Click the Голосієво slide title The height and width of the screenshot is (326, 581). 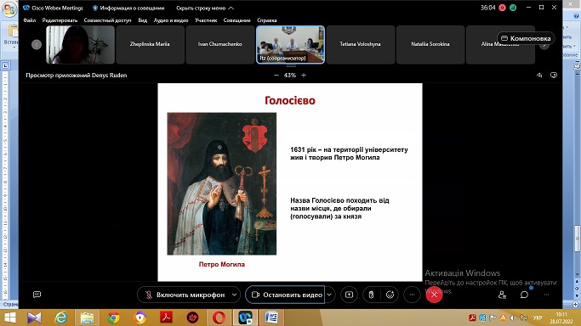pos(290,100)
